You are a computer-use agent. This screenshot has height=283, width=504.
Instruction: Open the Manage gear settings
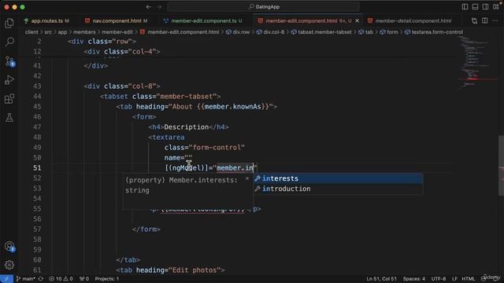(x=9, y=265)
